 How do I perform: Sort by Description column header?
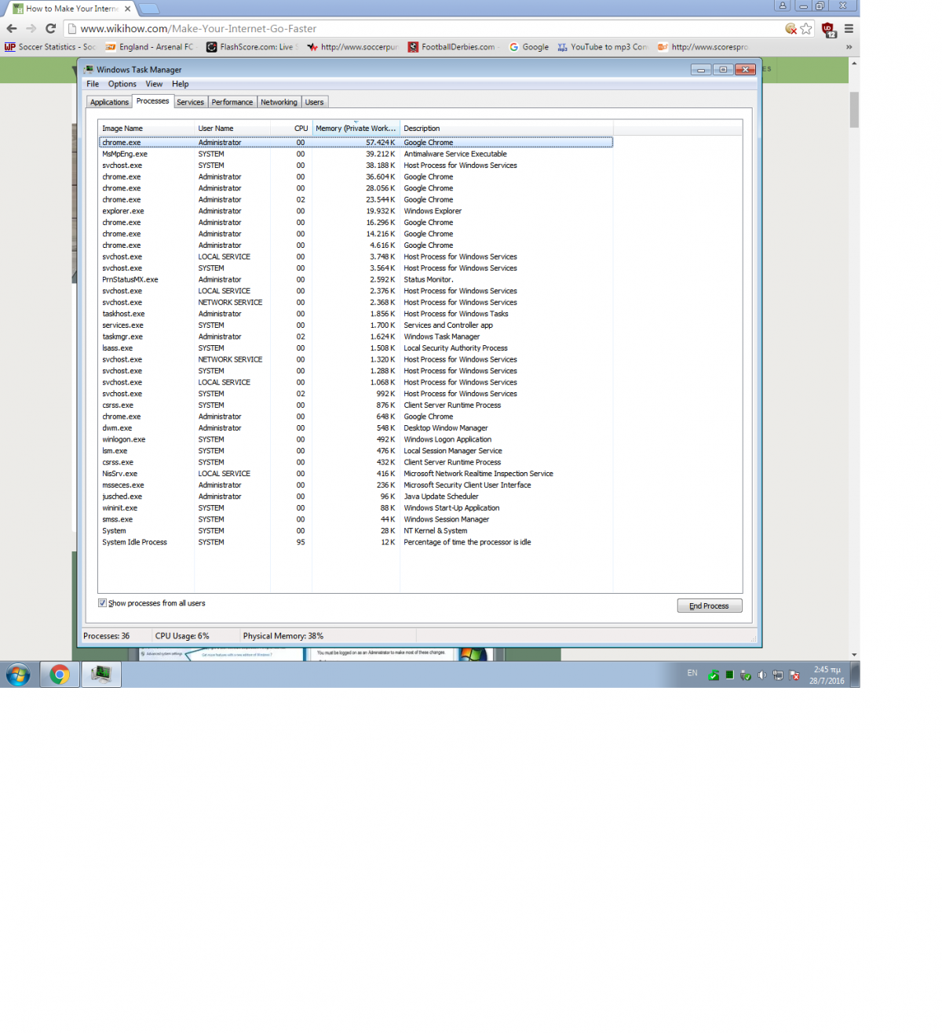[x=506, y=129]
